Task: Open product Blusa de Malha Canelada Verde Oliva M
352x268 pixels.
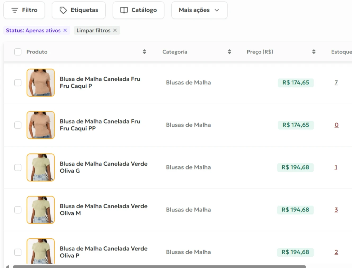Action: click(x=104, y=210)
